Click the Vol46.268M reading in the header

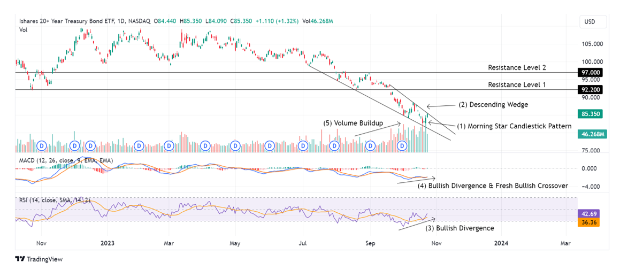pos(317,21)
